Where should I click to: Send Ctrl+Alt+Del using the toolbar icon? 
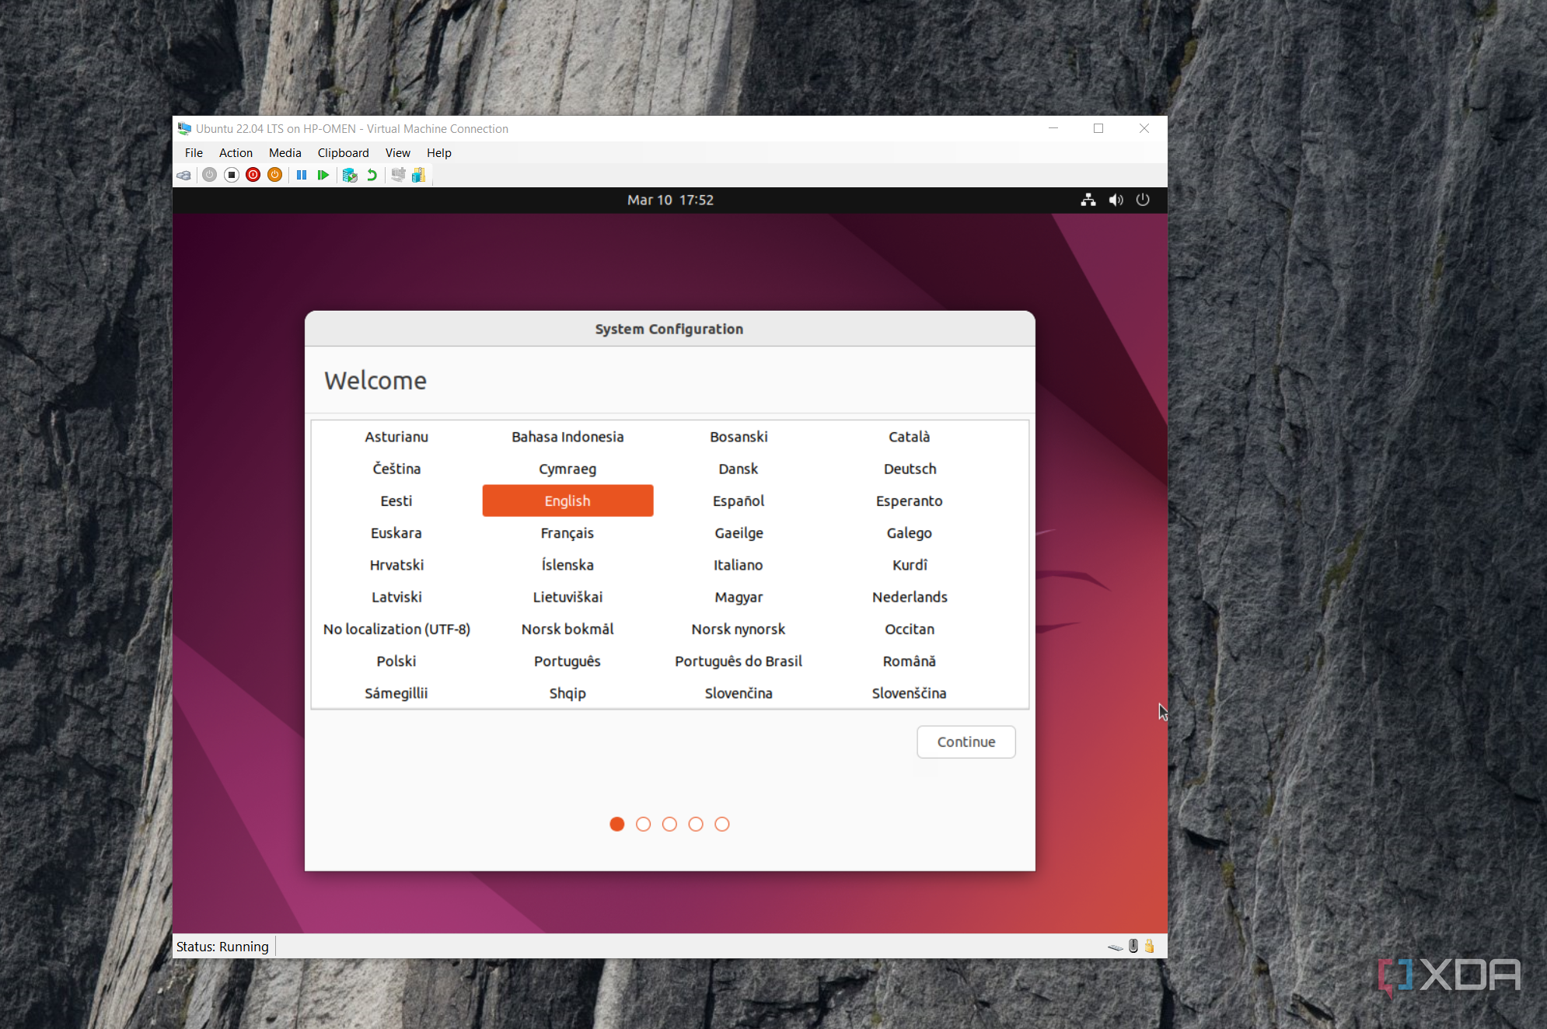(x=184, y=176)
